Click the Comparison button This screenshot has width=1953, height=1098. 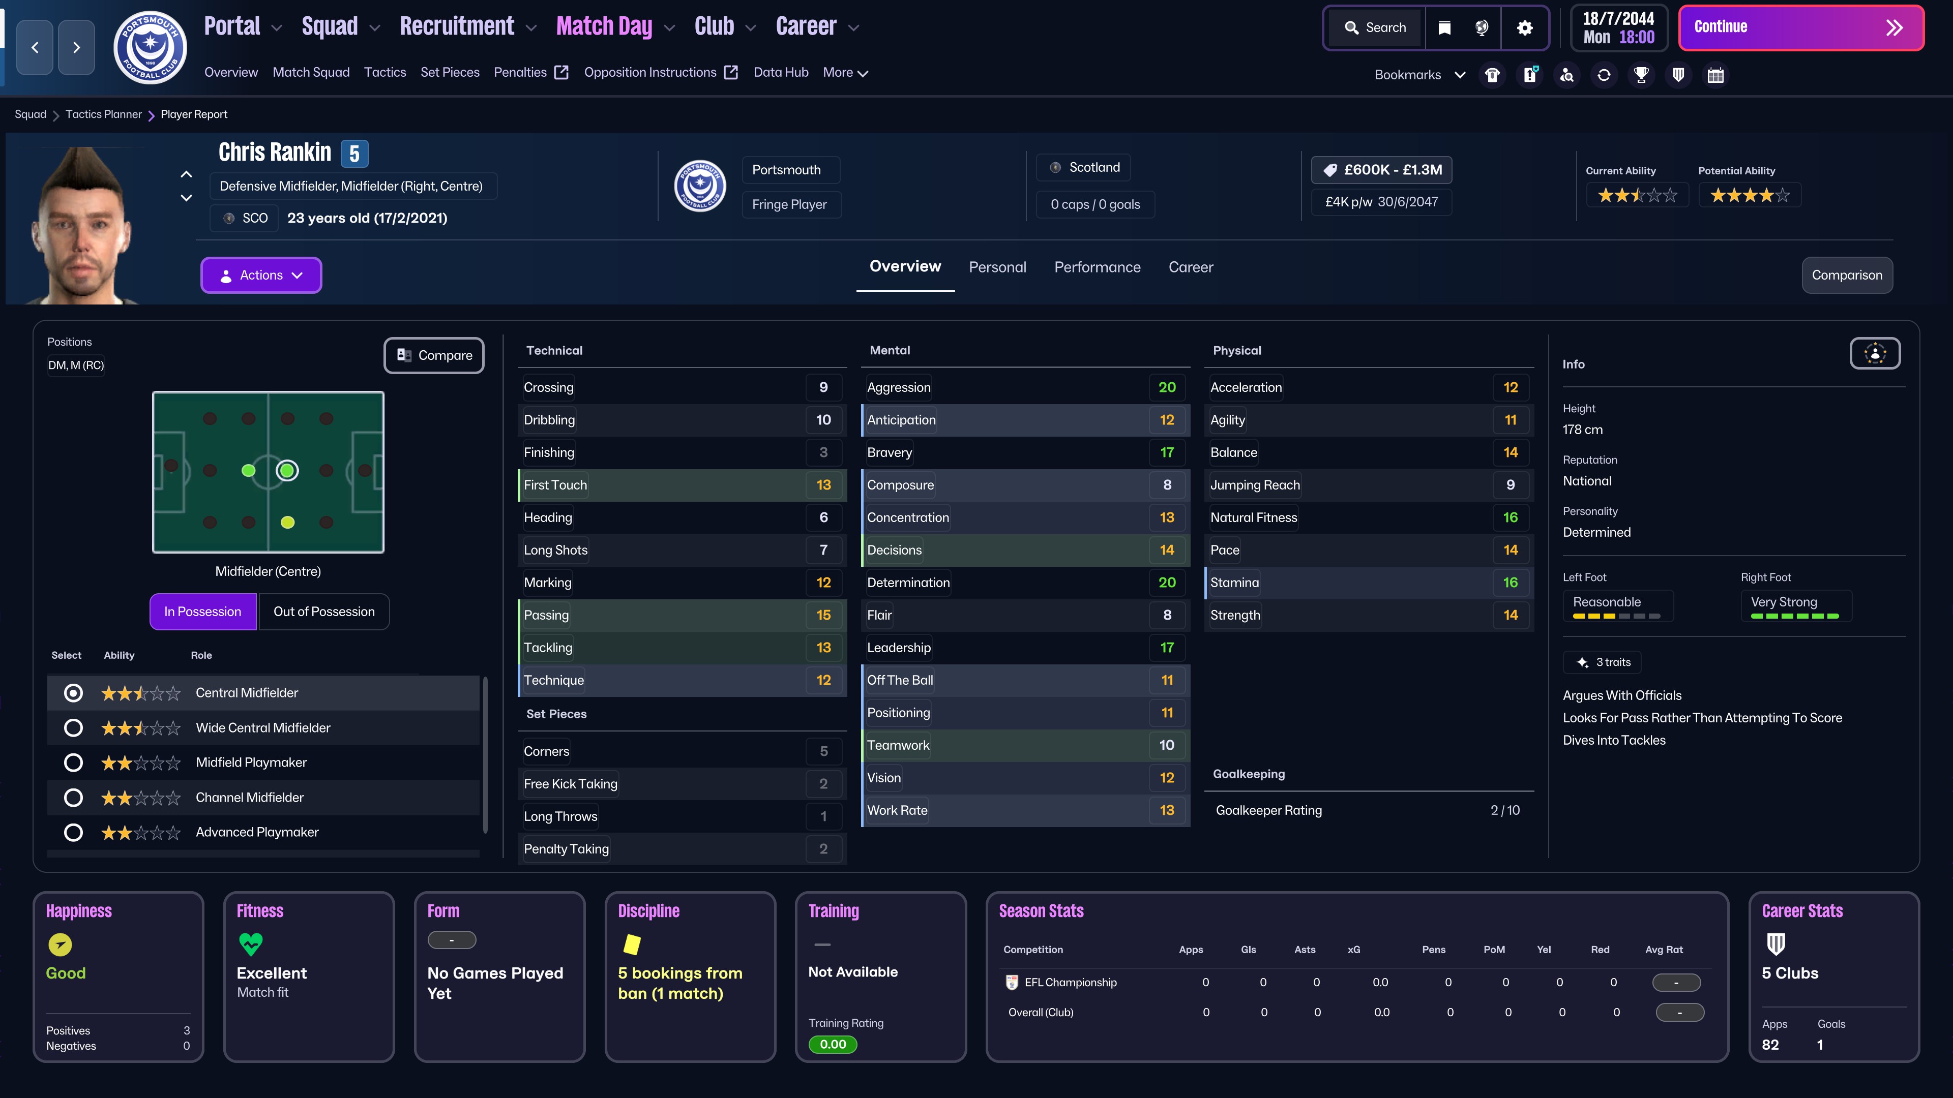[x=1846, y=275]
